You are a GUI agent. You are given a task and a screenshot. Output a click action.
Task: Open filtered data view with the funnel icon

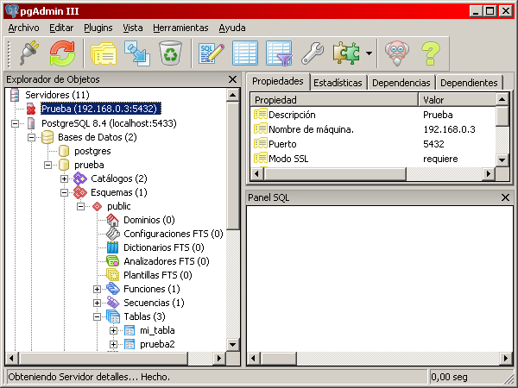click(279, 53)
